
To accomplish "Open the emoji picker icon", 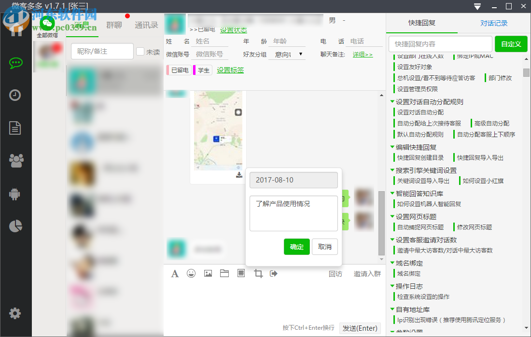I will click(191, 273).
